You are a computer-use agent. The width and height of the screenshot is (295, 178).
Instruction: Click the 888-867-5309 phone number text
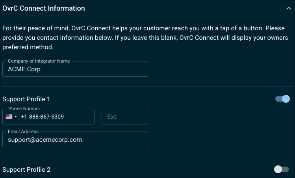coord(46,117)
